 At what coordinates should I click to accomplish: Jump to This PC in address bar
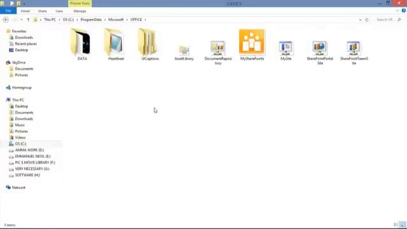pos(50,20)
